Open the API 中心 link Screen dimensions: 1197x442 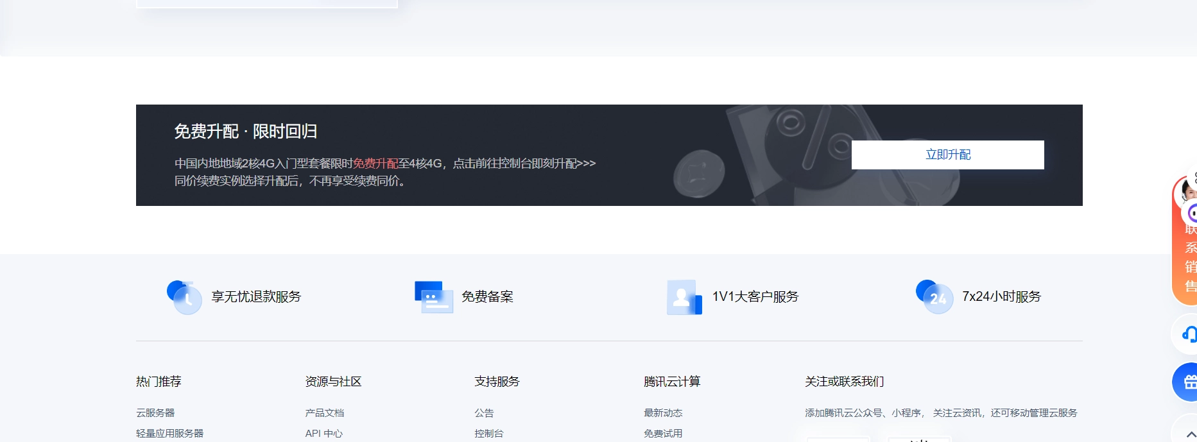coord(323,433)
